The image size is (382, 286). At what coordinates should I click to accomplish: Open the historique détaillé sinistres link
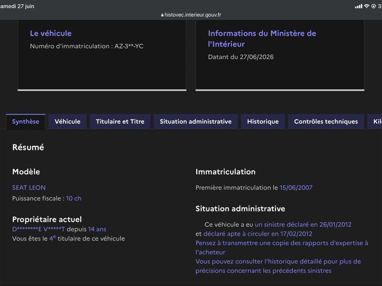278,266
